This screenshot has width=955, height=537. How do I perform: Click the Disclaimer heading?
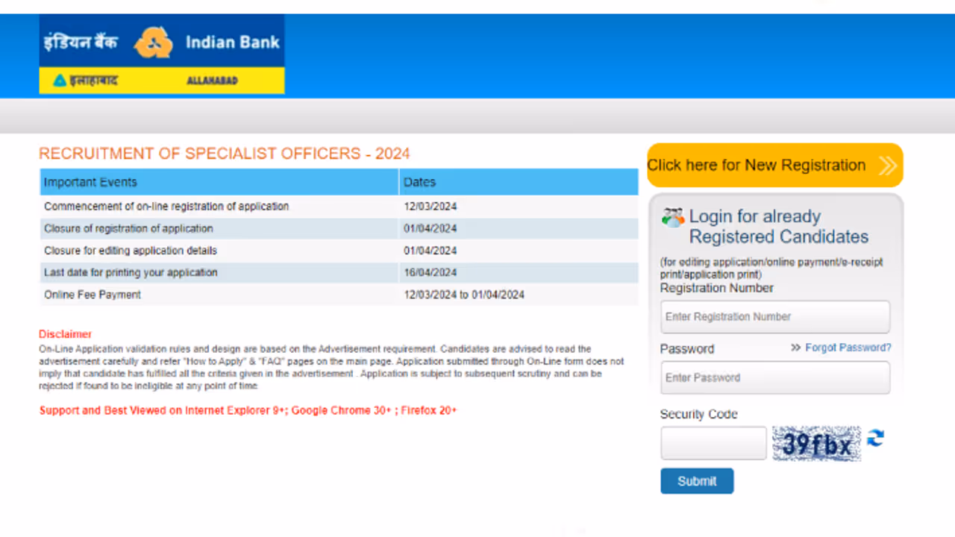[65, 334]
